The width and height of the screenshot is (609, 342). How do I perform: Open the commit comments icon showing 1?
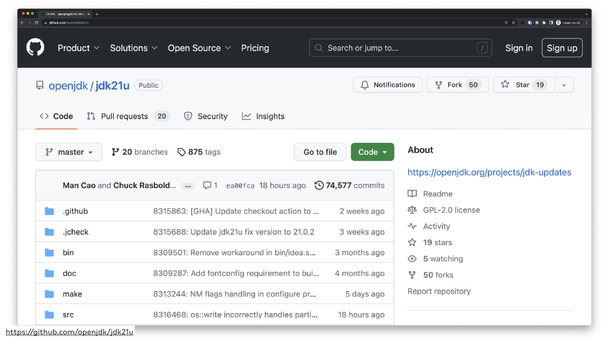point(210,185)
